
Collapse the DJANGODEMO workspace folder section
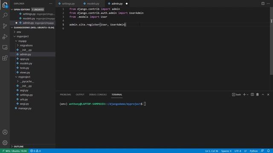pyautogui.click(x=12, y=28)
